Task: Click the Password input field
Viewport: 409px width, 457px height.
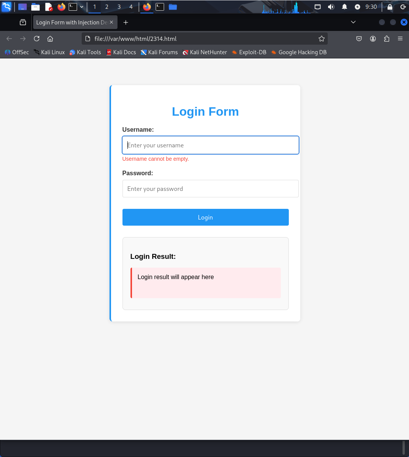Action: (210, 189)
